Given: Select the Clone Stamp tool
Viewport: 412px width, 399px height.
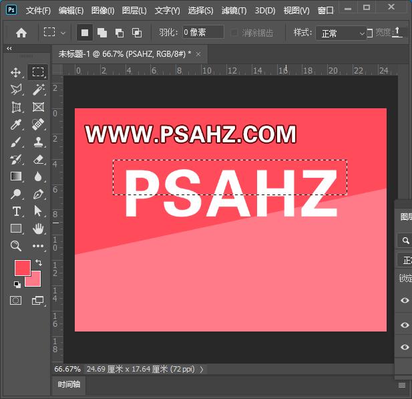Looking at the screenshot, I should [x=38, y=142].
